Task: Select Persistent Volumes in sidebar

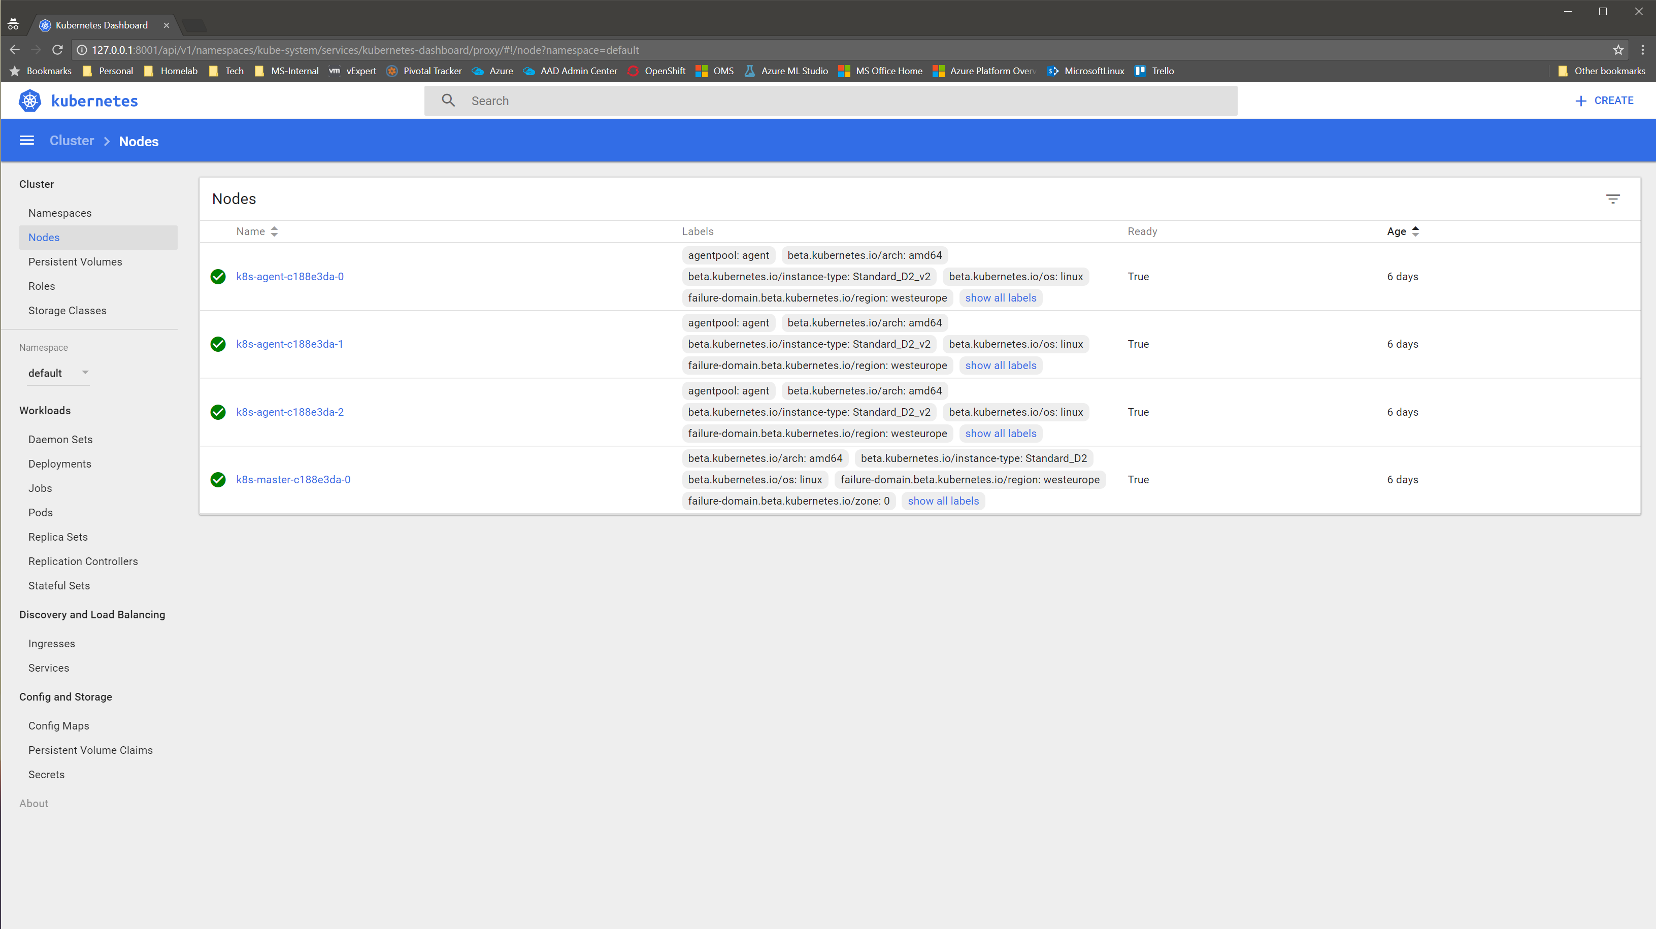Action: click(75, 261)
